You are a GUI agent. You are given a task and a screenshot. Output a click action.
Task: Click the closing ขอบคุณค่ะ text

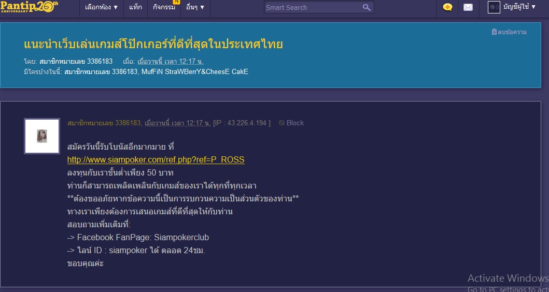pos(85,264)
